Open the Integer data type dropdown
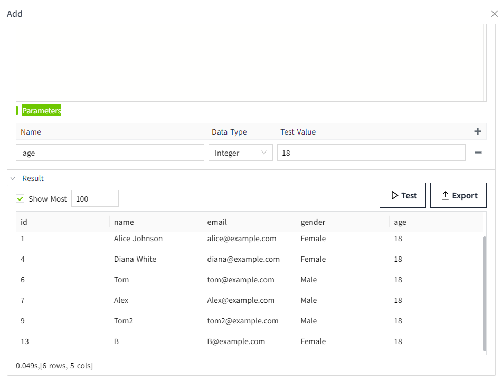The image size is (502, 381). pyautogui.click(x=241, y=153)
